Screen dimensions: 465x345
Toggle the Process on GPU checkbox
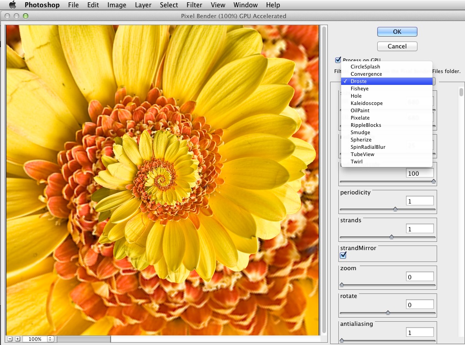[338, 60]
